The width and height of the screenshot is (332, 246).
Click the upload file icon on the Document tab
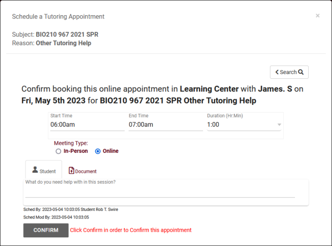coord(72,170)
